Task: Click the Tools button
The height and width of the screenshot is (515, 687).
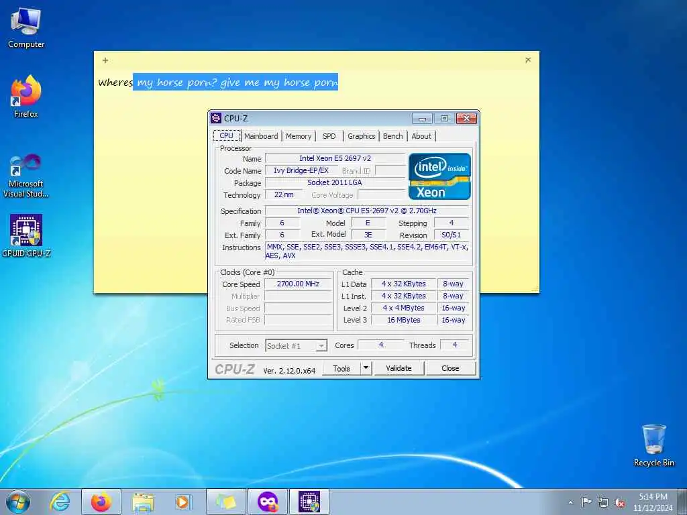Action: tap(341, 368)
